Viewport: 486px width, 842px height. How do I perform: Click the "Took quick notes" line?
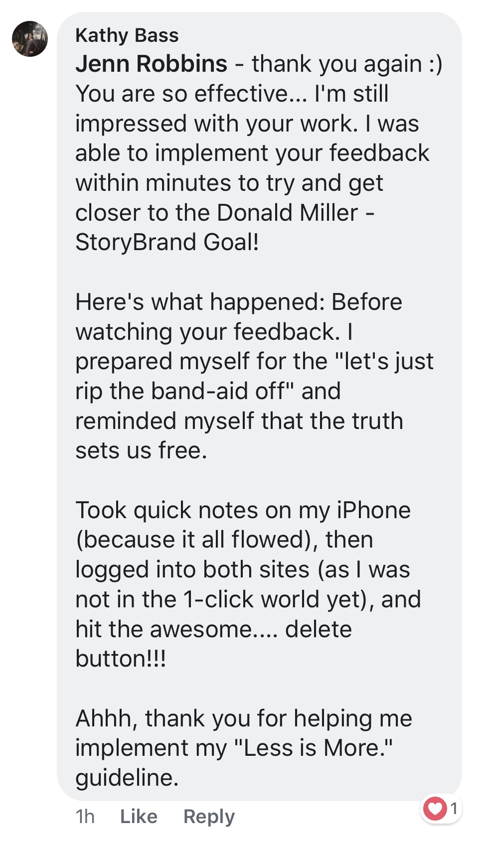[243, 511]
